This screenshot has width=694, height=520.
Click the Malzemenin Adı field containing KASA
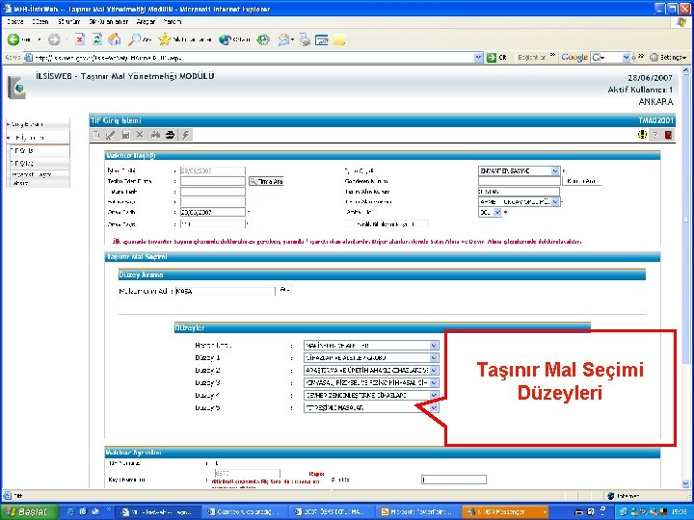click(226, 292)
